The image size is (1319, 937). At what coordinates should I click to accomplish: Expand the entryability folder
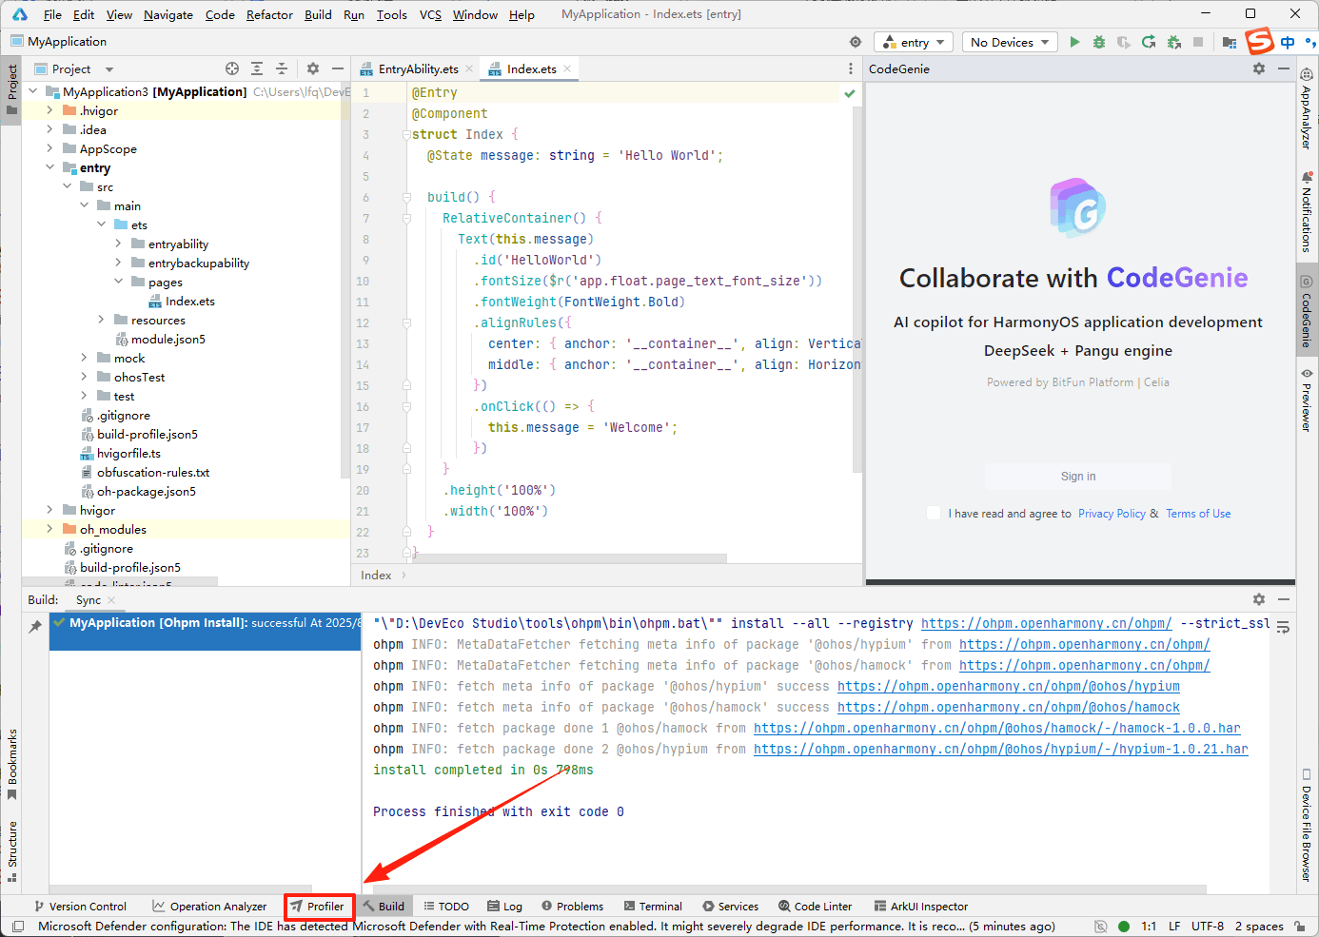click(118, 244)
